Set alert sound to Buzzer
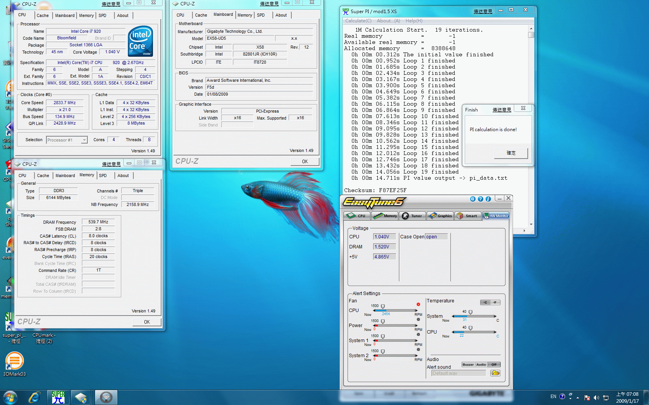 pyautogui.click(x=468, y=364)
